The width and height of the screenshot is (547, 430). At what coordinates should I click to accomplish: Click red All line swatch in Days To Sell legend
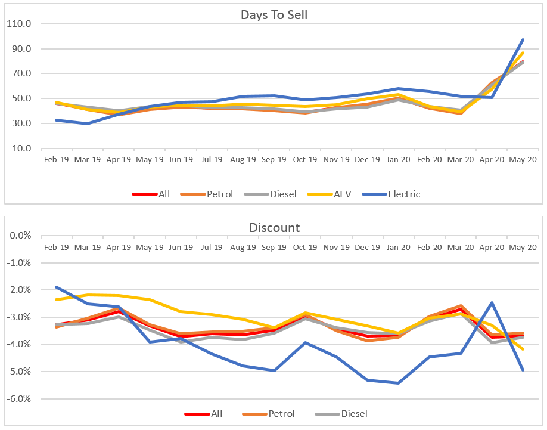145,194
